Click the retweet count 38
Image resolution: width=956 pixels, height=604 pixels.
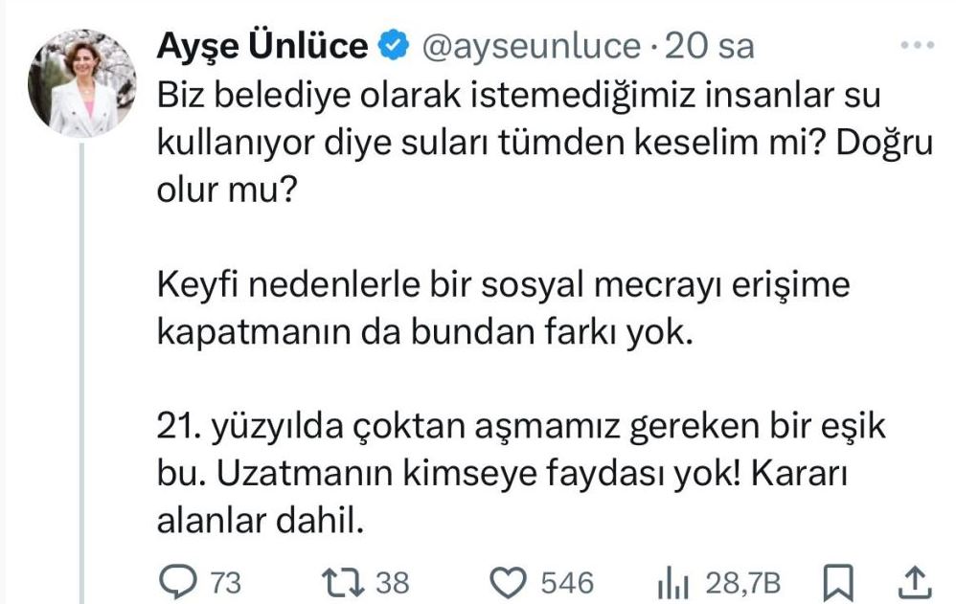[390, 582]
